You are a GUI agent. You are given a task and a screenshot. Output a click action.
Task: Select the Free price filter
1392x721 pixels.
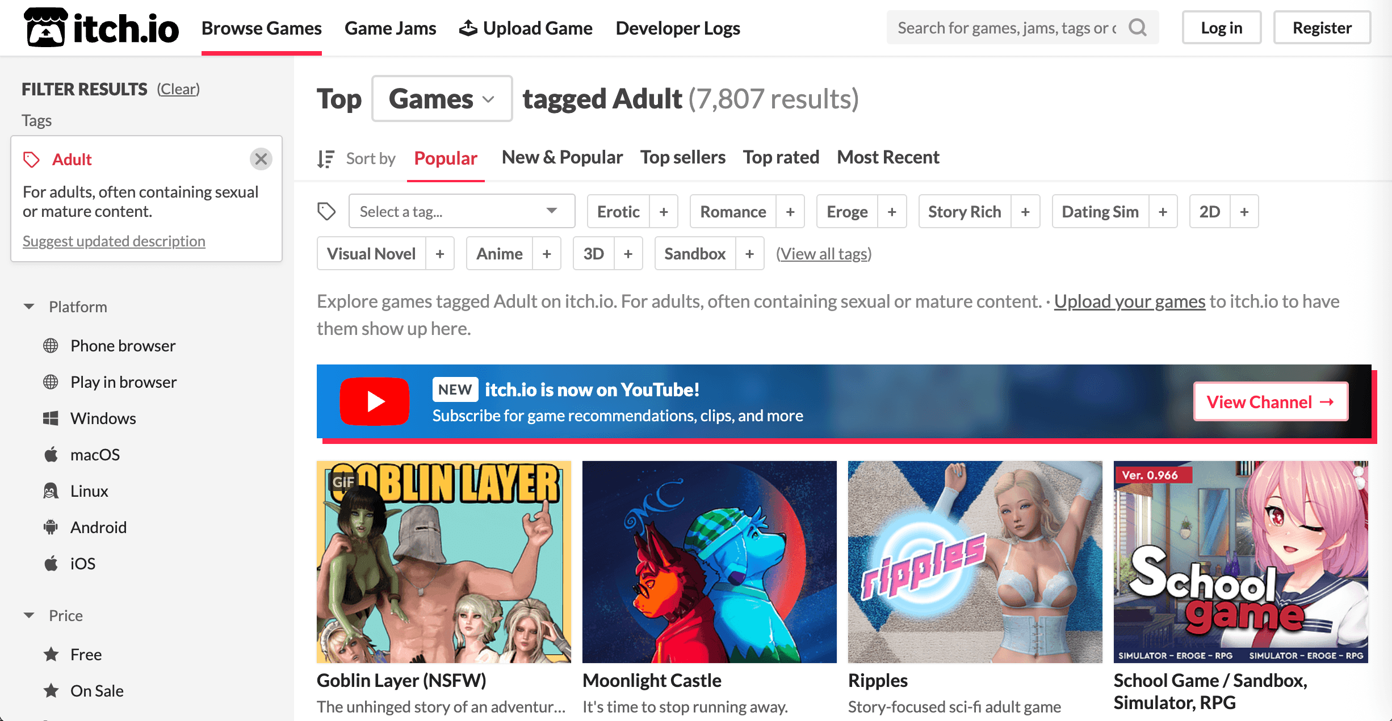point(86,655)
